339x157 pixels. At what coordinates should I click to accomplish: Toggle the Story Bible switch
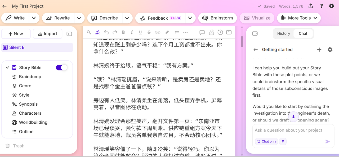[61, 68]
